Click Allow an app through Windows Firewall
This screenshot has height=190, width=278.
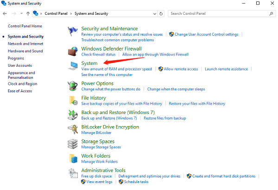point(155,55)
